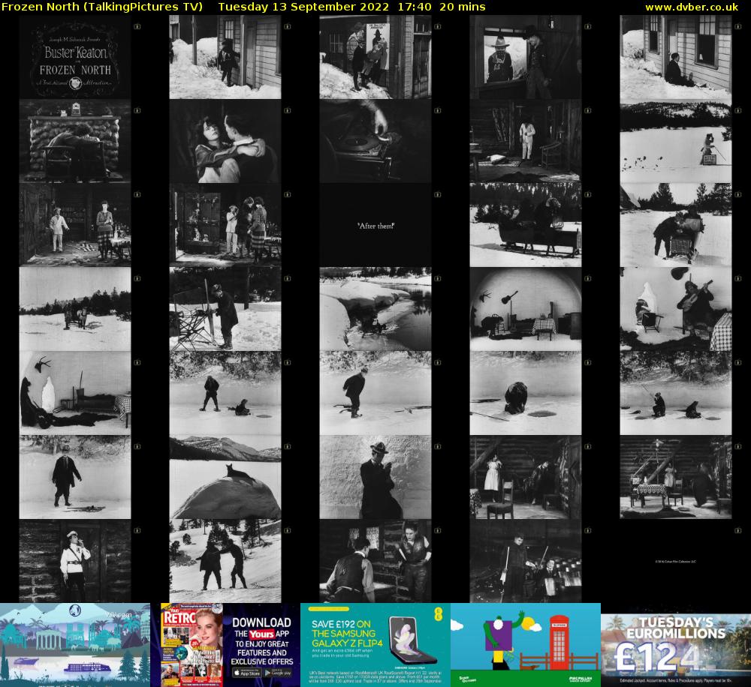Click the icon next to the woman with sign in snow frame

tap(738, 110)
